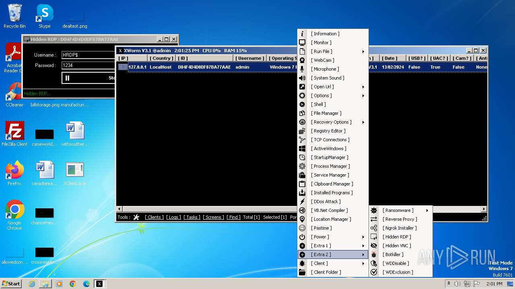Click the Username column header

[249, 58]
